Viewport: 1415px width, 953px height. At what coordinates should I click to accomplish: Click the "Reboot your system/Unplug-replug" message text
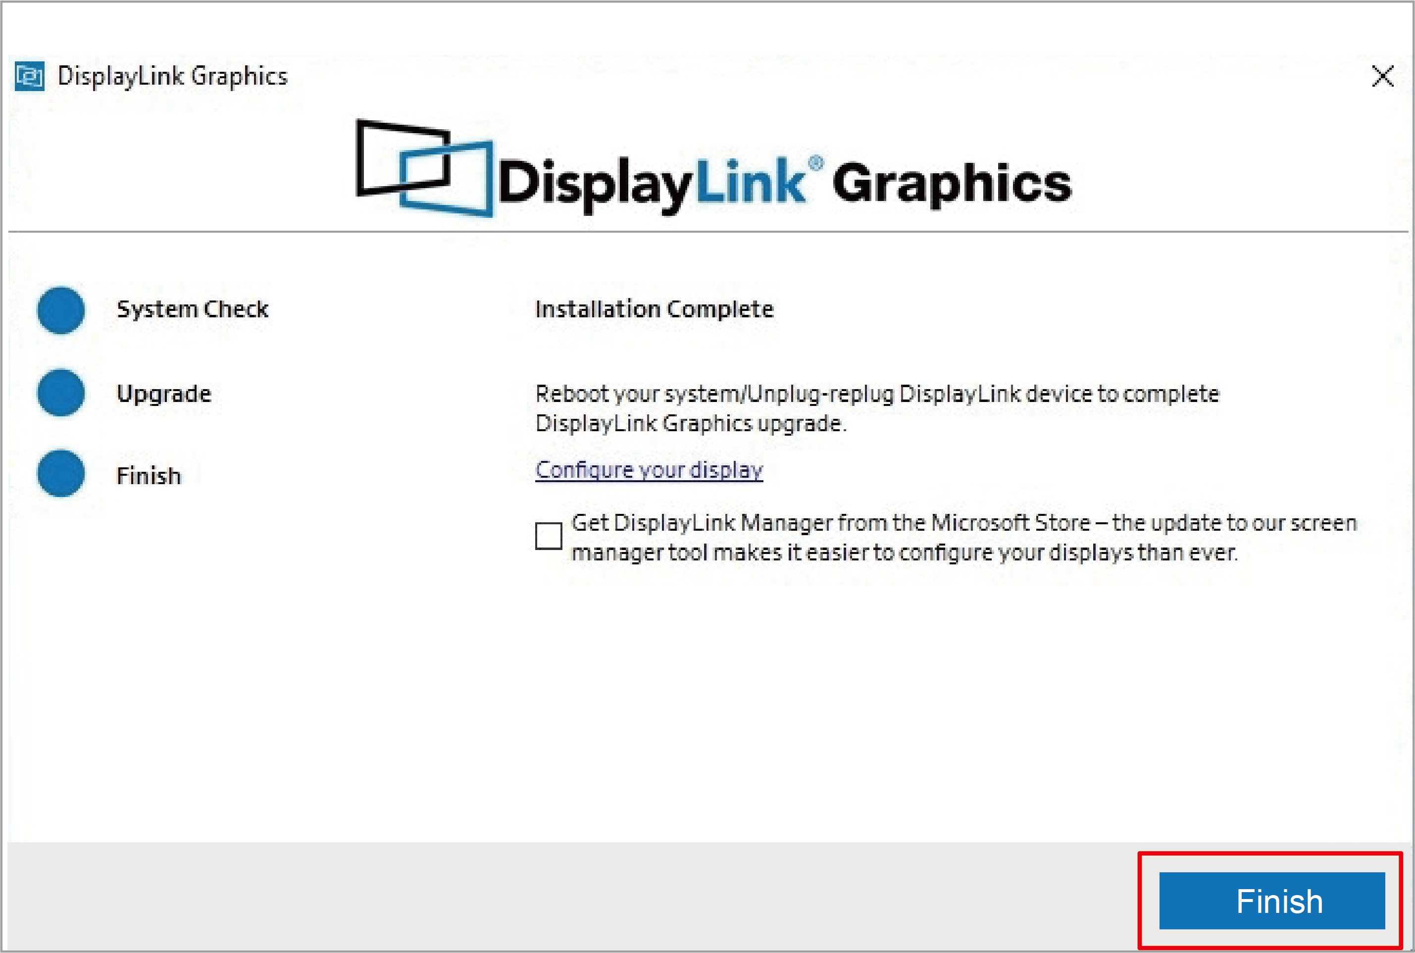click(x=877, y=408)
